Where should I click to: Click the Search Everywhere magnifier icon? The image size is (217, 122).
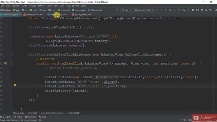point(216,10)
